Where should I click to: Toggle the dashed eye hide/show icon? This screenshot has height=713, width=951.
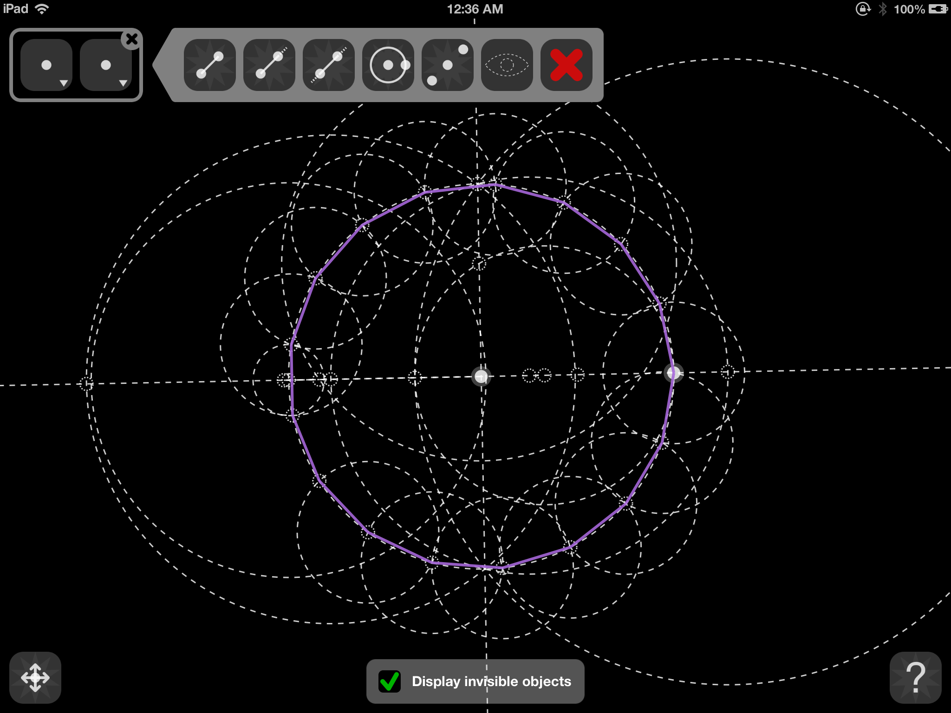507,65
